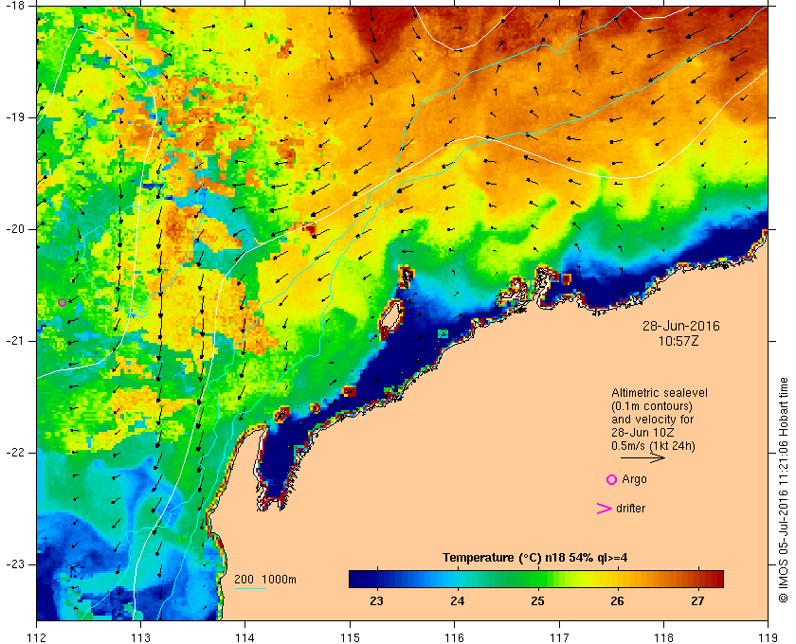Screen dimensions: 796x644
Task: Click the Temperature colorbar title
Action: coord(534,558)
